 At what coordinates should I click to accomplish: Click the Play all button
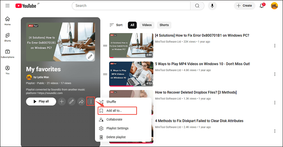(x=41, y=102)
